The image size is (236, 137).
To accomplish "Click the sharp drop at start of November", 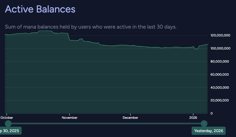I will (x=69, y=37).
